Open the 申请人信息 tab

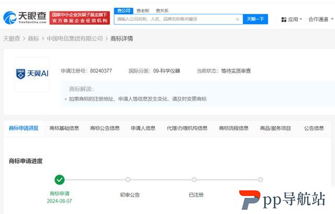143,128
